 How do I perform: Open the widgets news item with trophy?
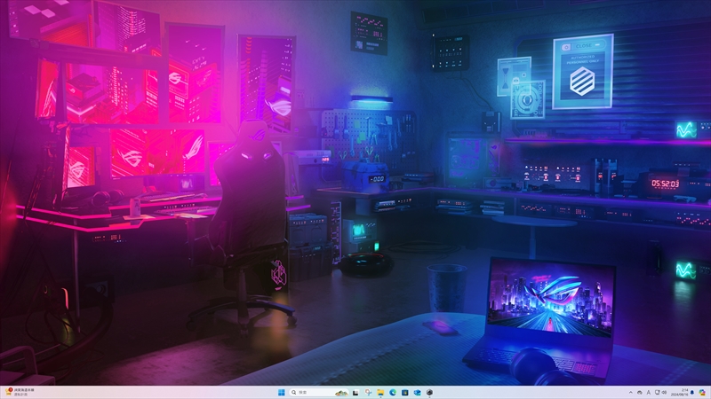(x=20, y=392)
